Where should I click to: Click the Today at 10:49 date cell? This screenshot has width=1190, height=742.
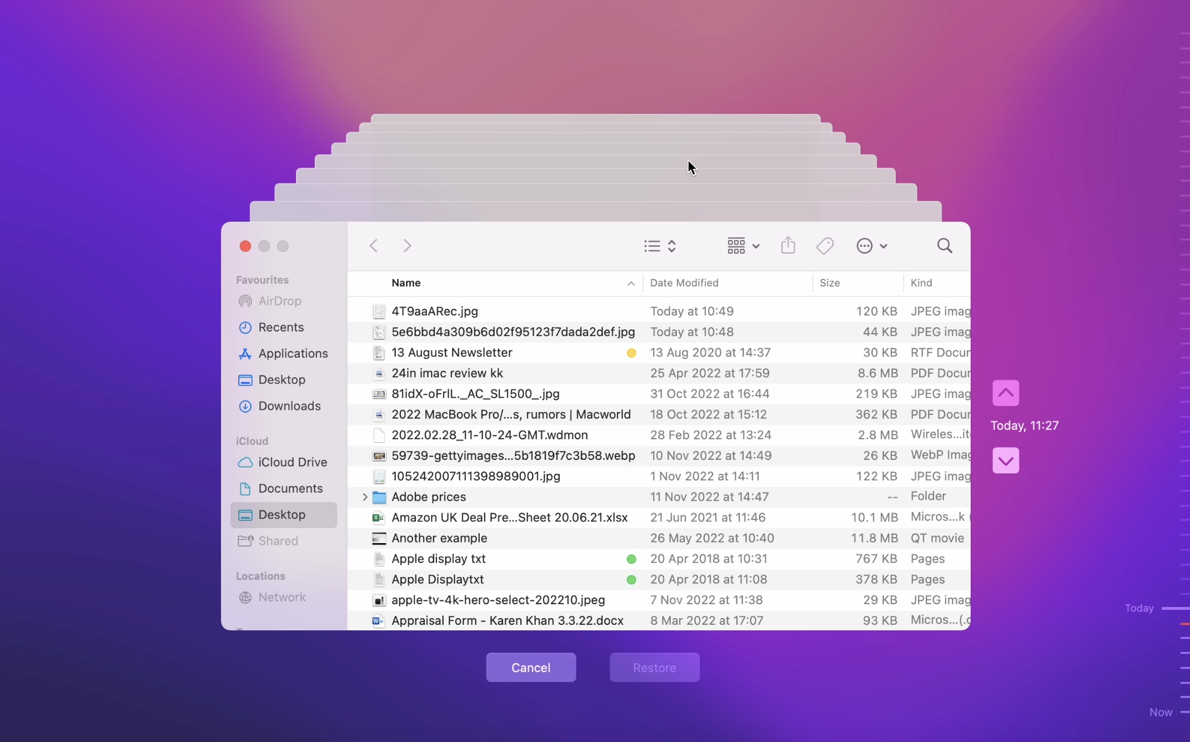point(692,311)
